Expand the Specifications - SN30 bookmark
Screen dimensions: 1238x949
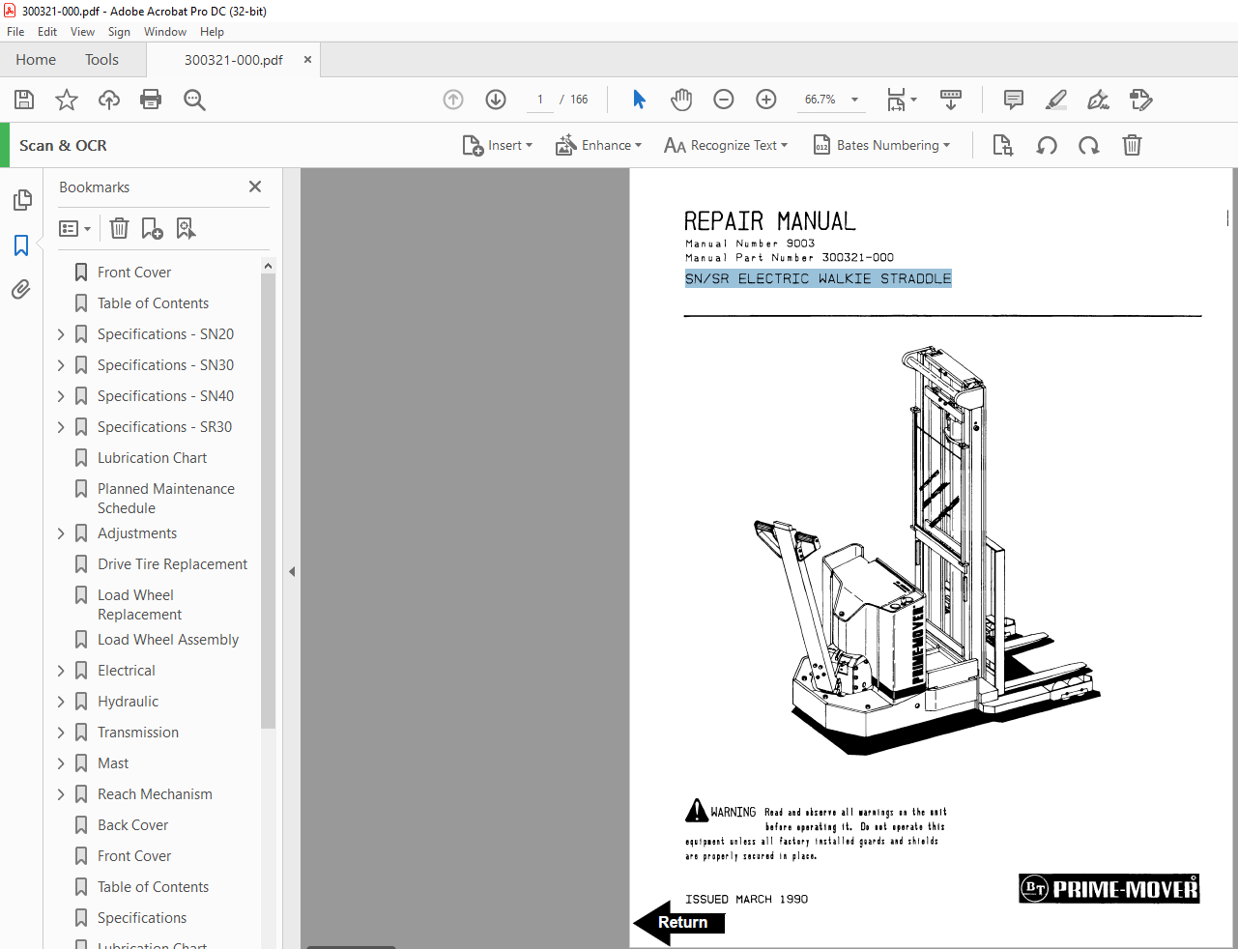[x=61, y=365]
